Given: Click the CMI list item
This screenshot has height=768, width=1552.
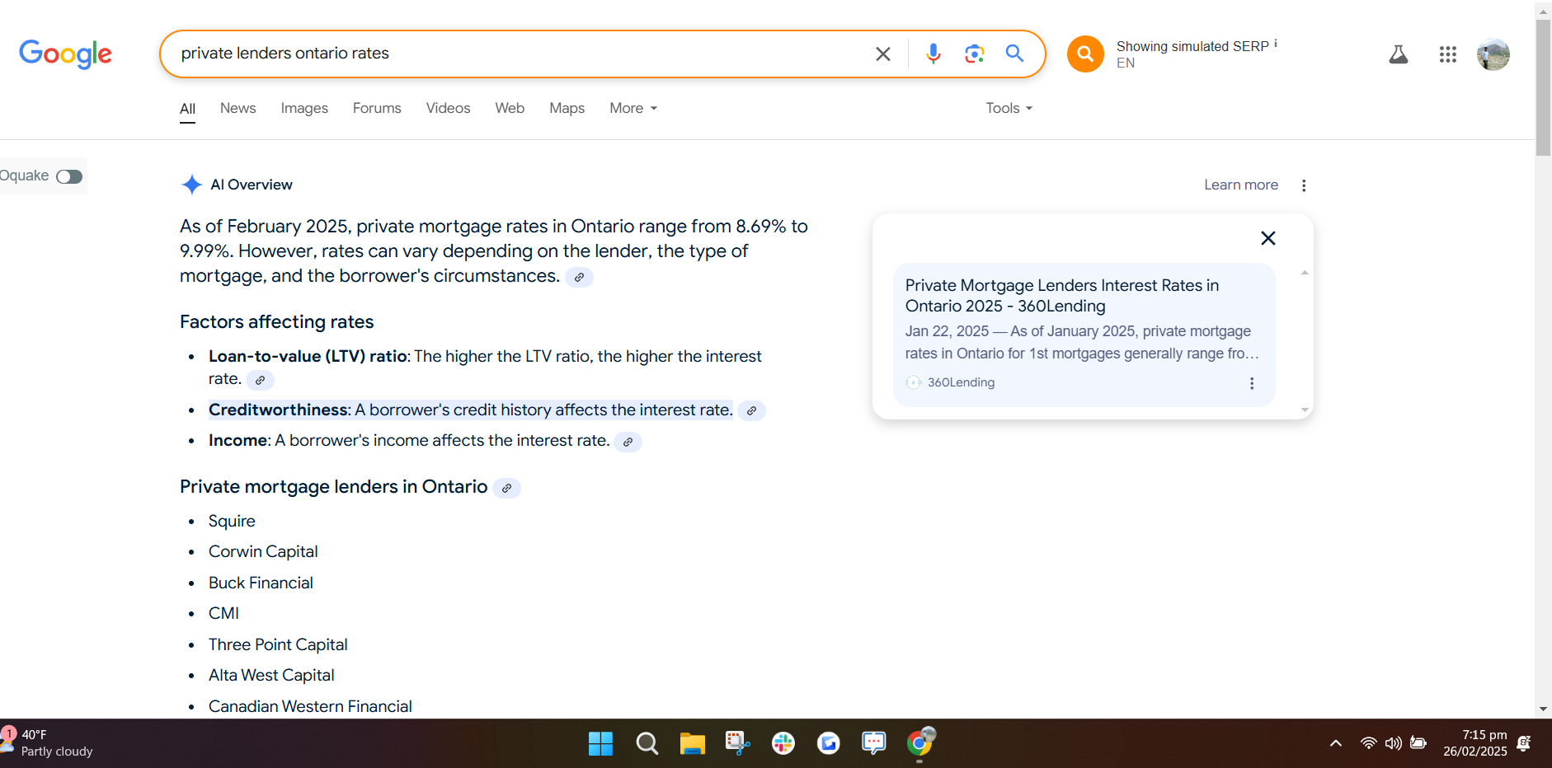Looking at the screenshot, I should click(223, 614).
